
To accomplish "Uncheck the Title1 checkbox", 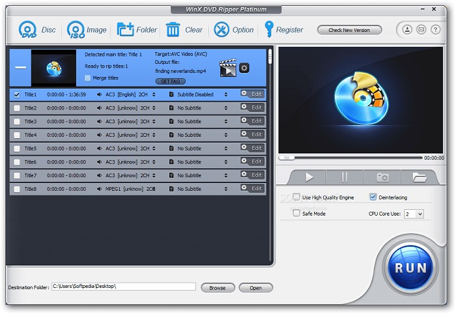I will pyautogui.click(x=17, y=94).
